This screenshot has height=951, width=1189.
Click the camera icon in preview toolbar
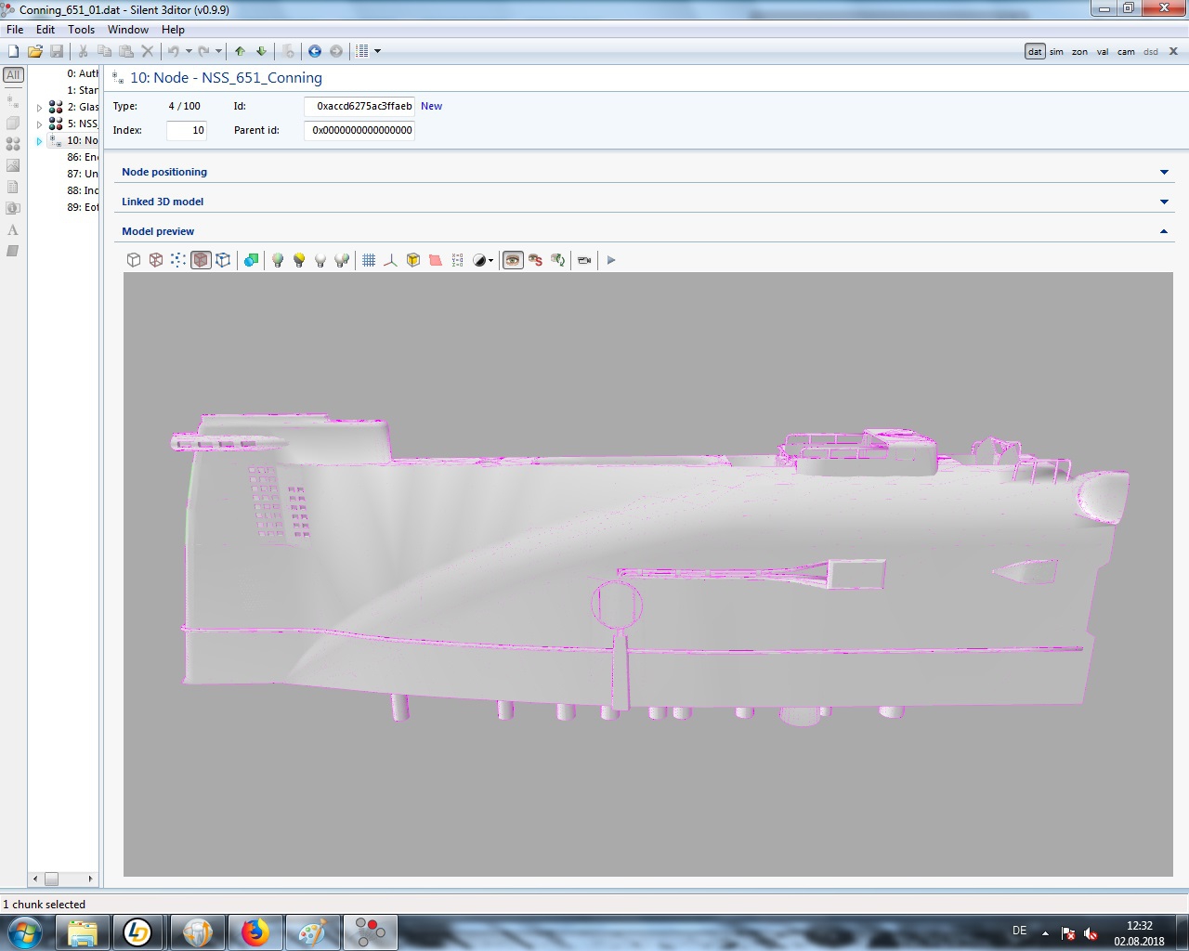point(584,260)
